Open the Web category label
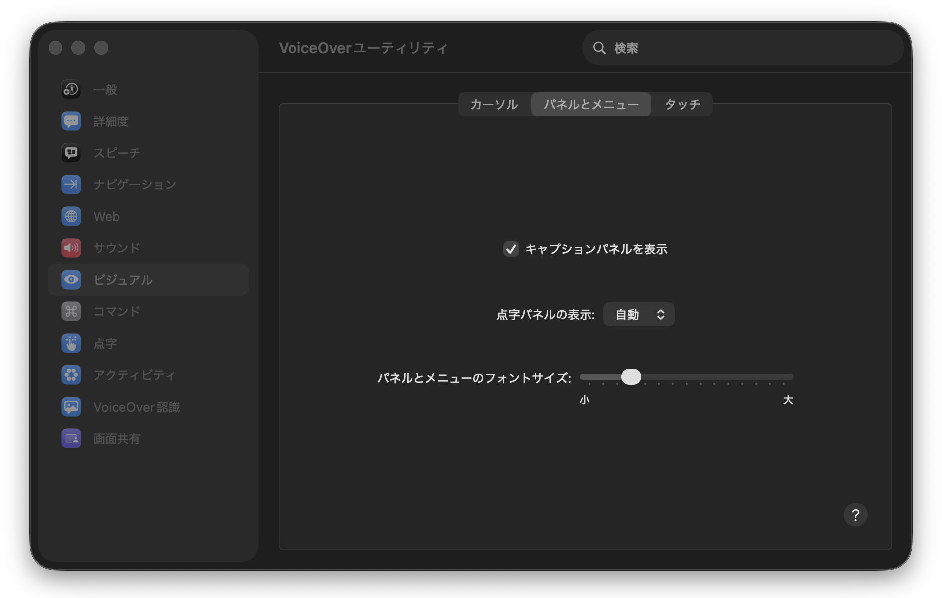This screenshot has width=942, height=598. coord(107,216)
